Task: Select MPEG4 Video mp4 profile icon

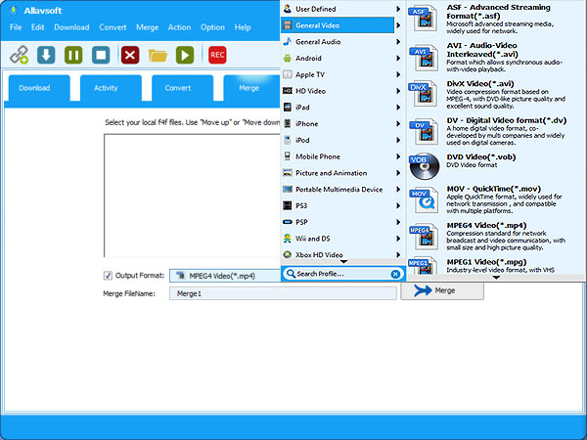Action: 424,237
